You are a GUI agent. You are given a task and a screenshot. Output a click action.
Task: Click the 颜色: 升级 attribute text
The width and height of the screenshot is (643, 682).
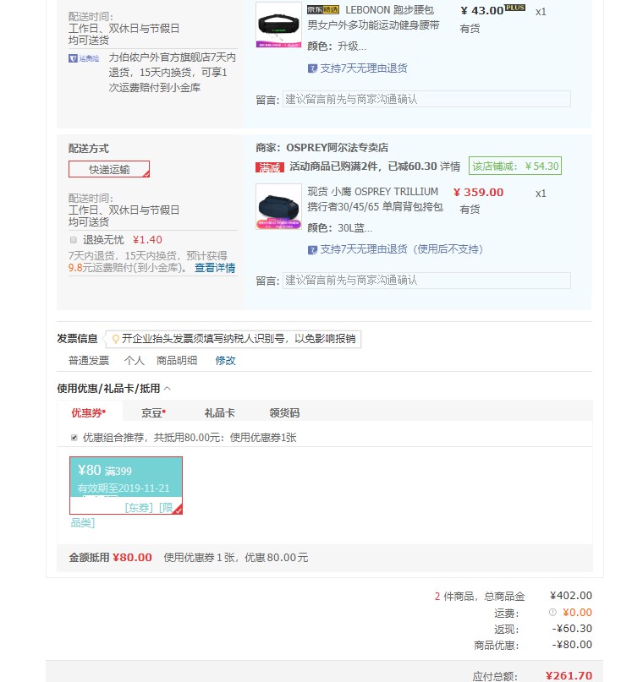click(337, 46)
